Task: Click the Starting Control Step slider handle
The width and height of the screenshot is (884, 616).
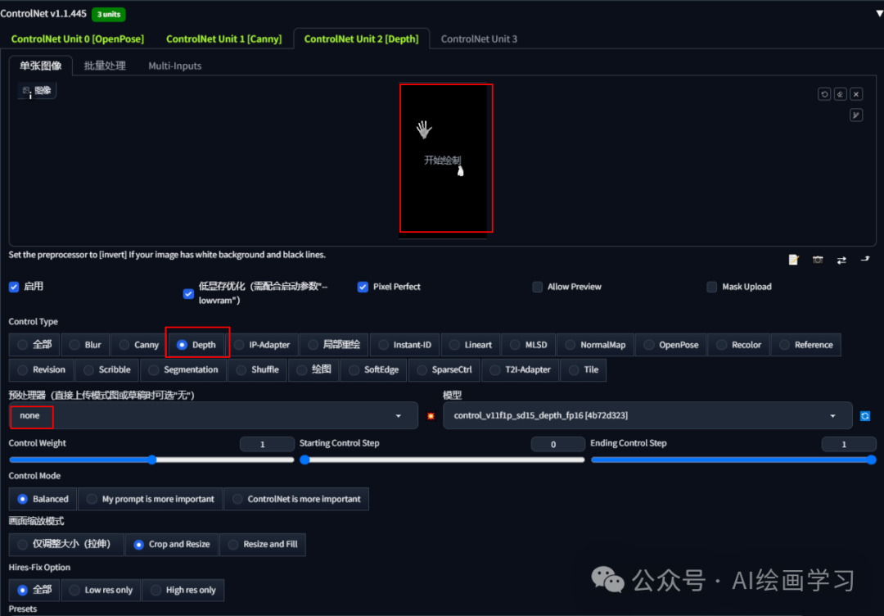Action: click(304, 460)
